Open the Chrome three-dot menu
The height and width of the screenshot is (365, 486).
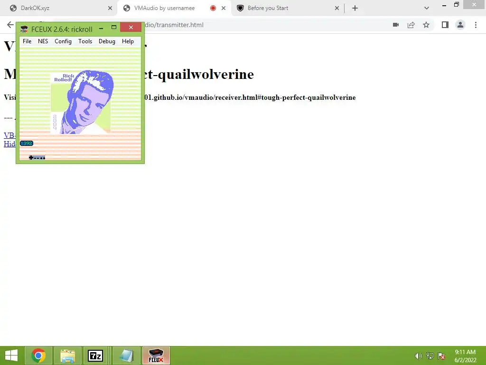pyautogui.click(x=476, y=25)
